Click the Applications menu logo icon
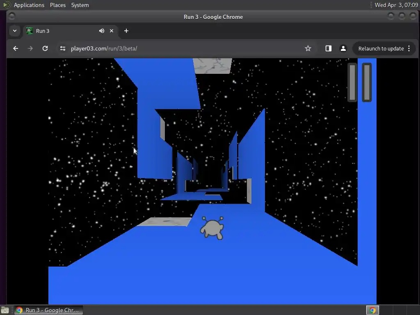The width and height of the screenshot is (420, 315). pyautogui.click(x=7, y=5)
